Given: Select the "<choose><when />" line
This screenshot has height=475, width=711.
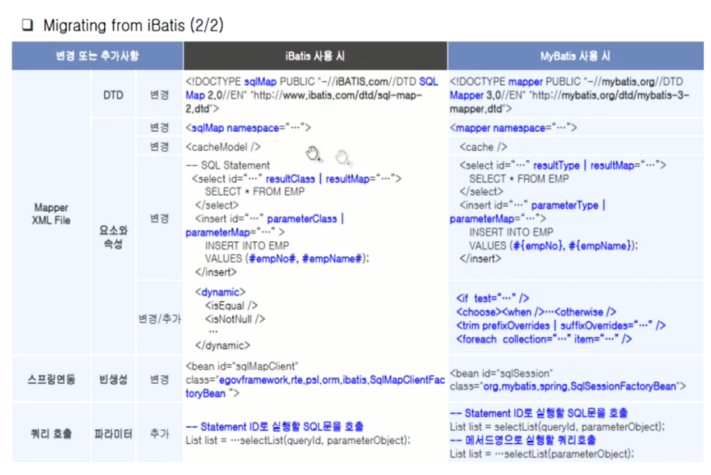Looking at the screenshot, I should tap(536, 312).
